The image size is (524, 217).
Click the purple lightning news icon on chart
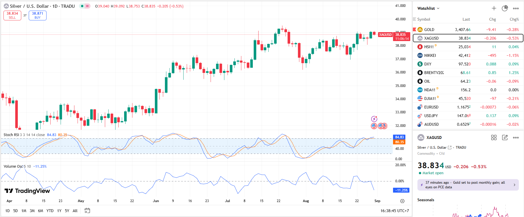(x=374, y=119)
